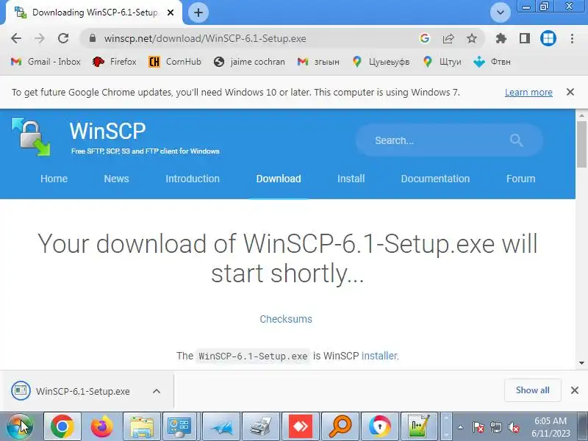This screenshot has height=441, width=588.
Task: Click Learn more about Chrome updates
Action: [528, 93]
